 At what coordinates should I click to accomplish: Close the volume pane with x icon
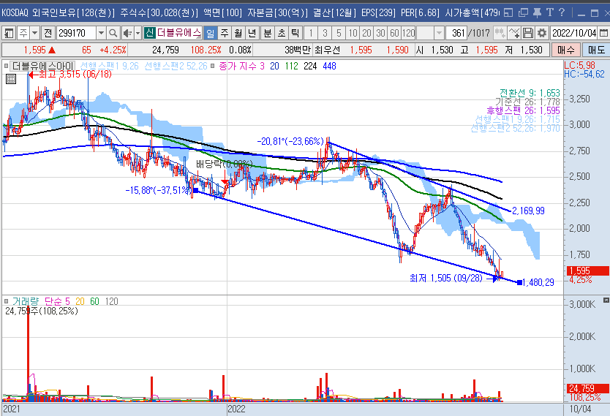pos(606,300)
